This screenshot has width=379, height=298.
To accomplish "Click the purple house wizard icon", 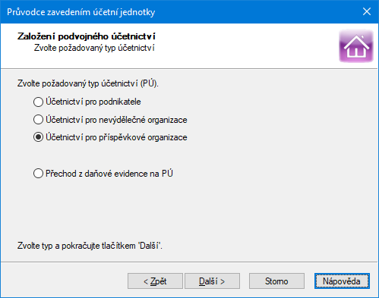I will (x=356, y=45).
